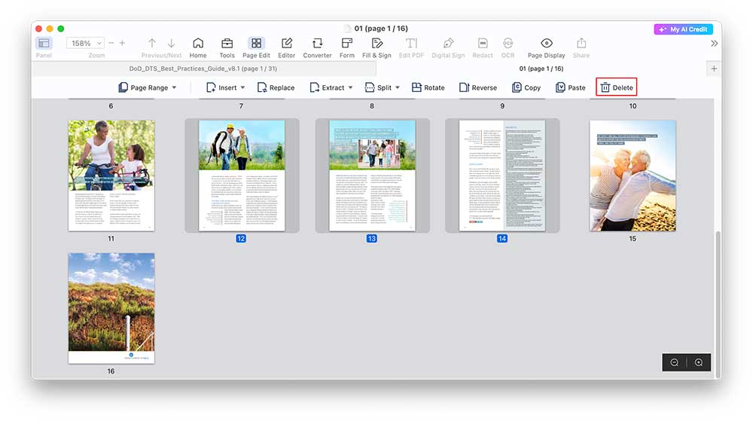Select the Page Edit toolbar icon
Image resolution: width=753 pixels, height=421 pixels.
(x=257, y=43)
